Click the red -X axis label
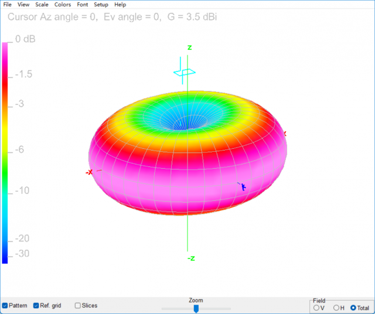This screenshot has height=314, width=375. click(89, 172)
